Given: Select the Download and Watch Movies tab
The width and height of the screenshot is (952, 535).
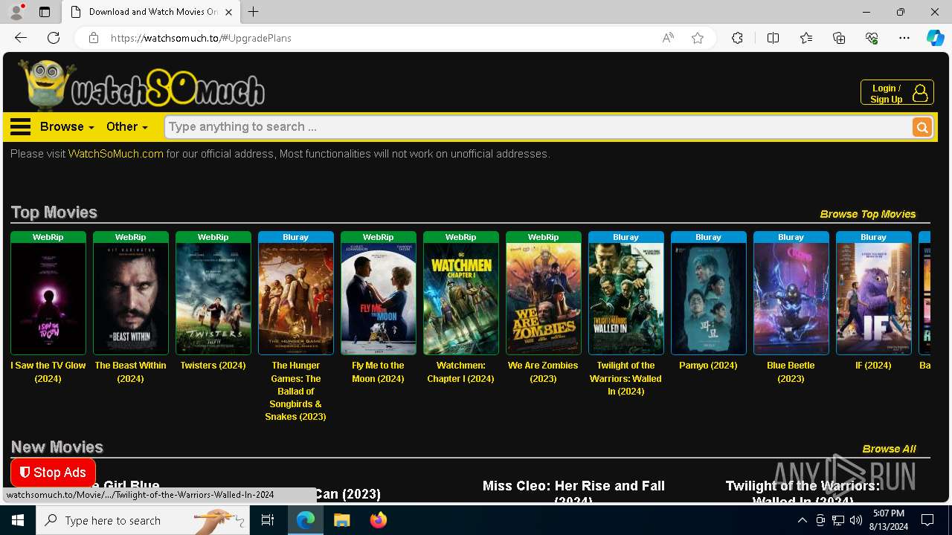Looking at the screenshot, I should [151, 12].
